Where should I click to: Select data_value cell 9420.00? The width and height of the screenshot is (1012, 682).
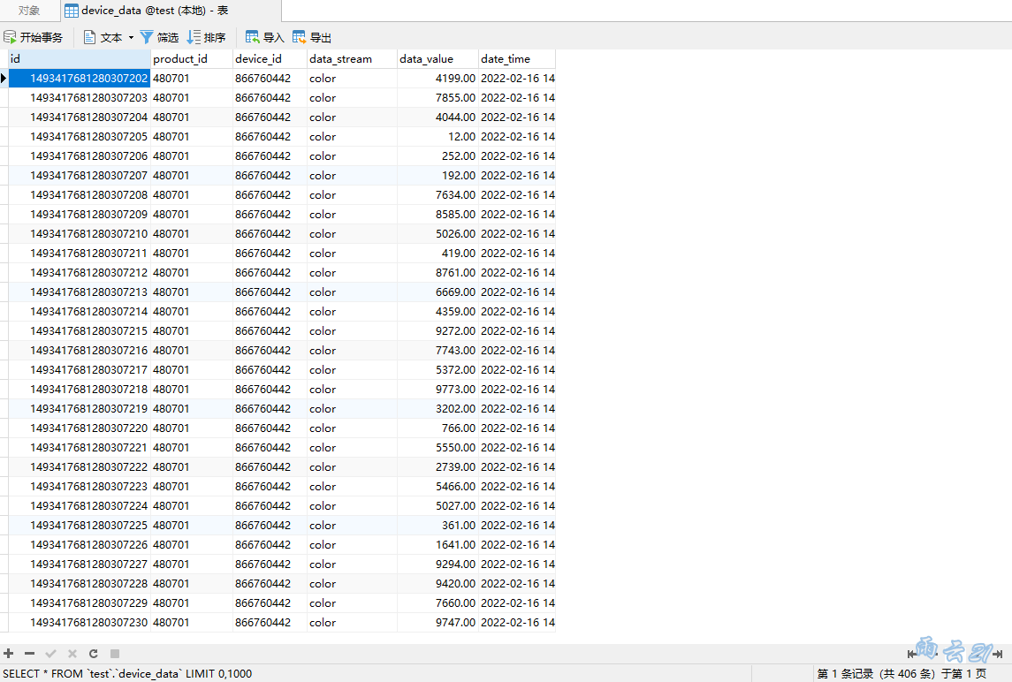(438, 583)
